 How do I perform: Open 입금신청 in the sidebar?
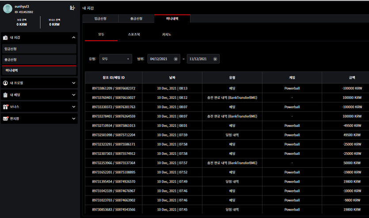coord(39,49)
